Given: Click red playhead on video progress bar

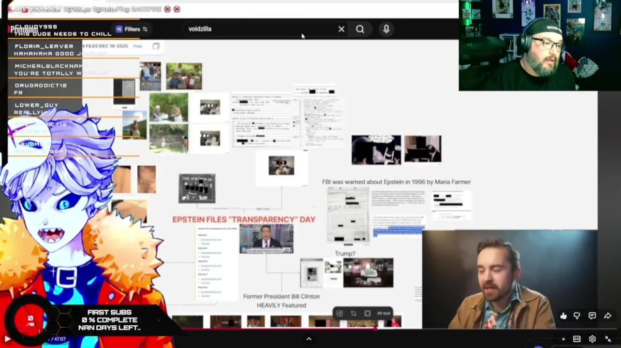Looking at the screenshot, I should [x=375, y=329].
